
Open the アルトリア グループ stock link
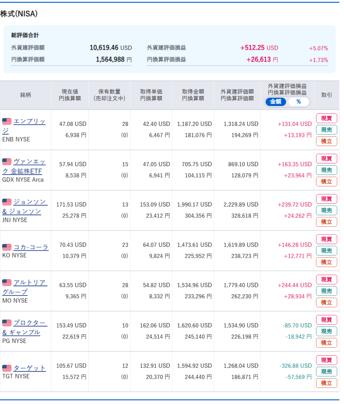coord(24,287)
